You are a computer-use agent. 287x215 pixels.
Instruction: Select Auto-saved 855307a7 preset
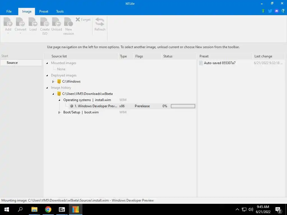tap(220, 63)
